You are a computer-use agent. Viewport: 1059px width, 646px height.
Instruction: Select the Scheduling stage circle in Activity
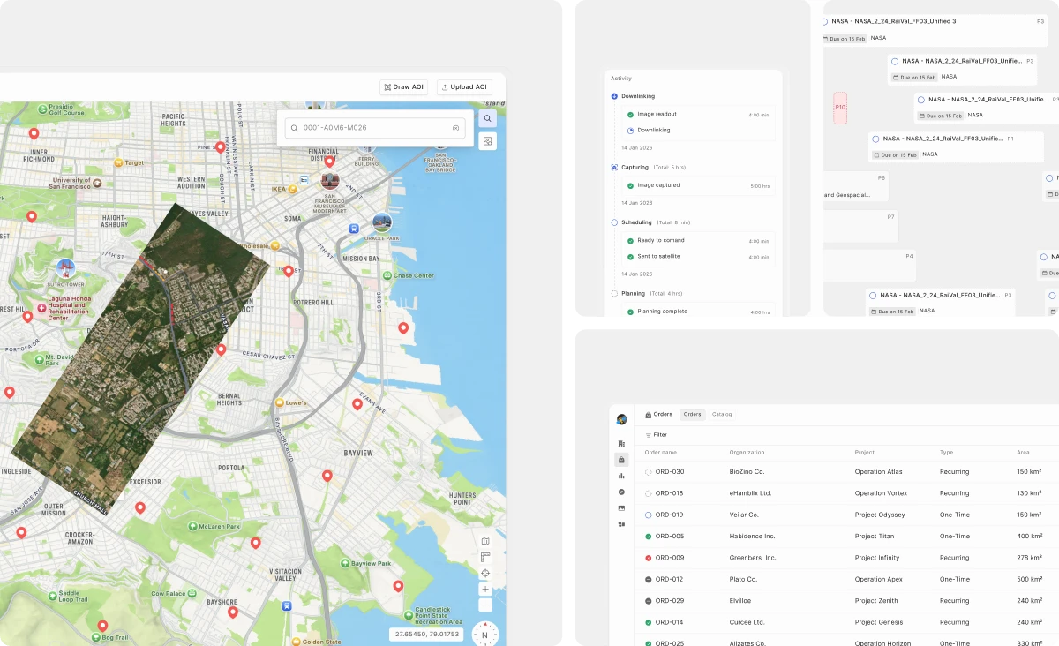coord(614,222)
